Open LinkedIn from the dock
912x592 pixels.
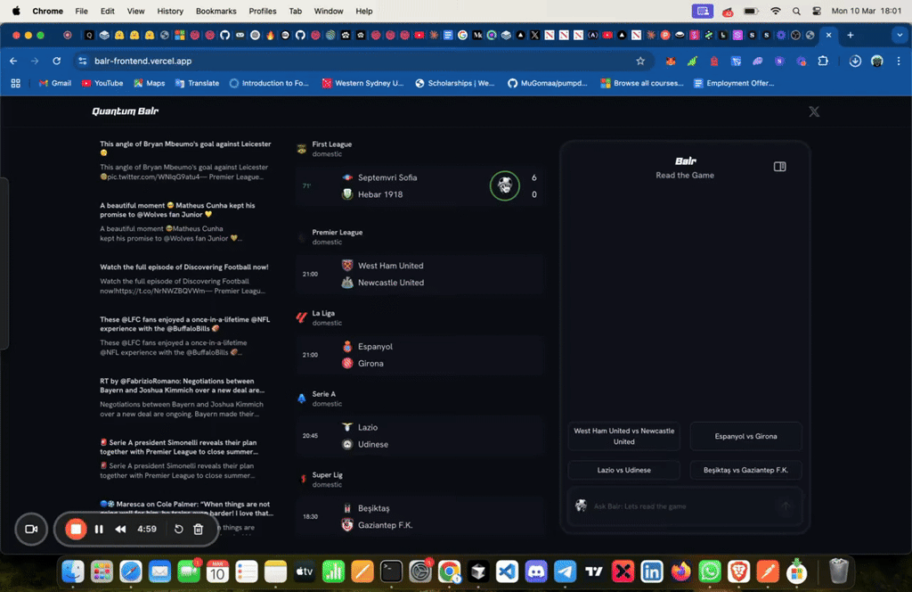(x=651, y=571)
